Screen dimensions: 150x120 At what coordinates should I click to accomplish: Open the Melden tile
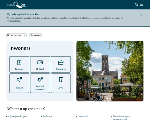(19, 83)
